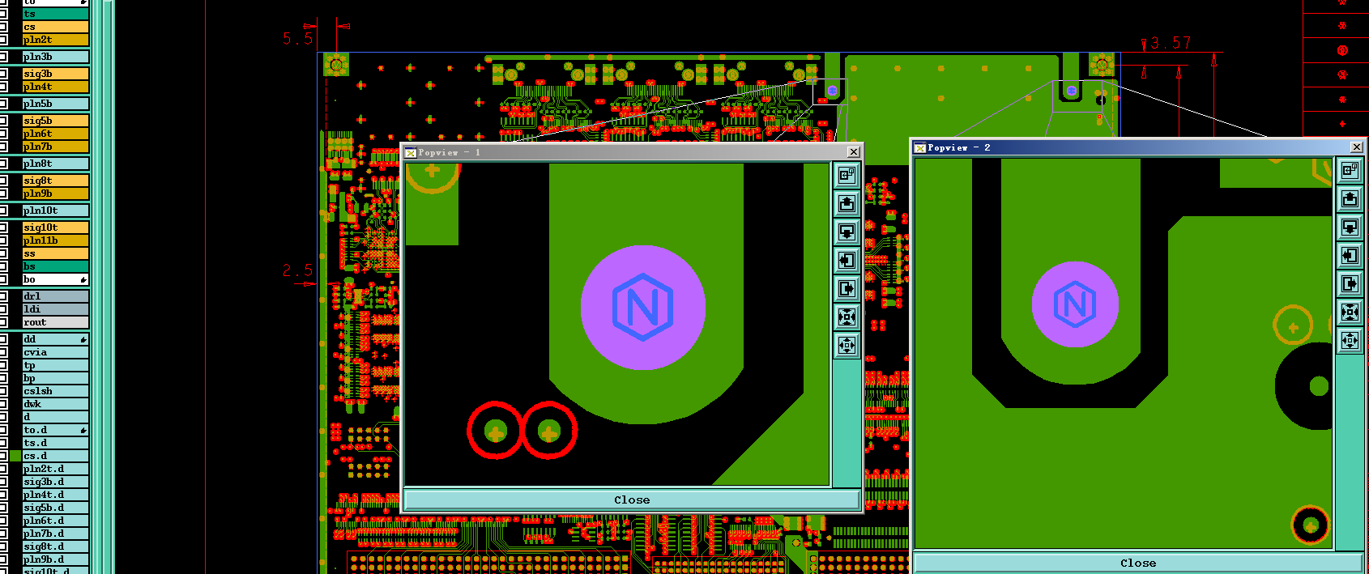
Task: Toggle the checkbox for layer pln5b
Action: [x=3, y=104]
